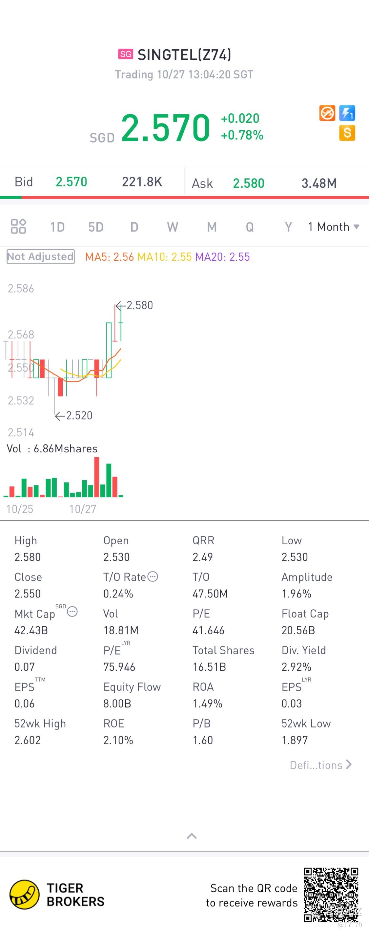
Task: Collapse the stats panel with the up chevron
Action: point(191,836)
